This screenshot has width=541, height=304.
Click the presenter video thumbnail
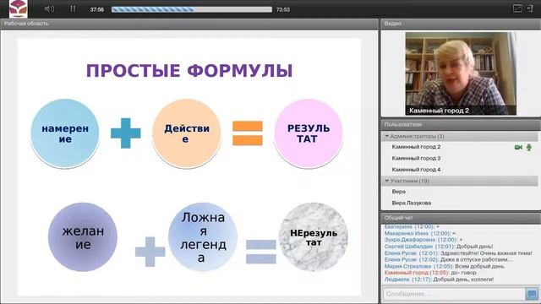(x=461, y=73)
